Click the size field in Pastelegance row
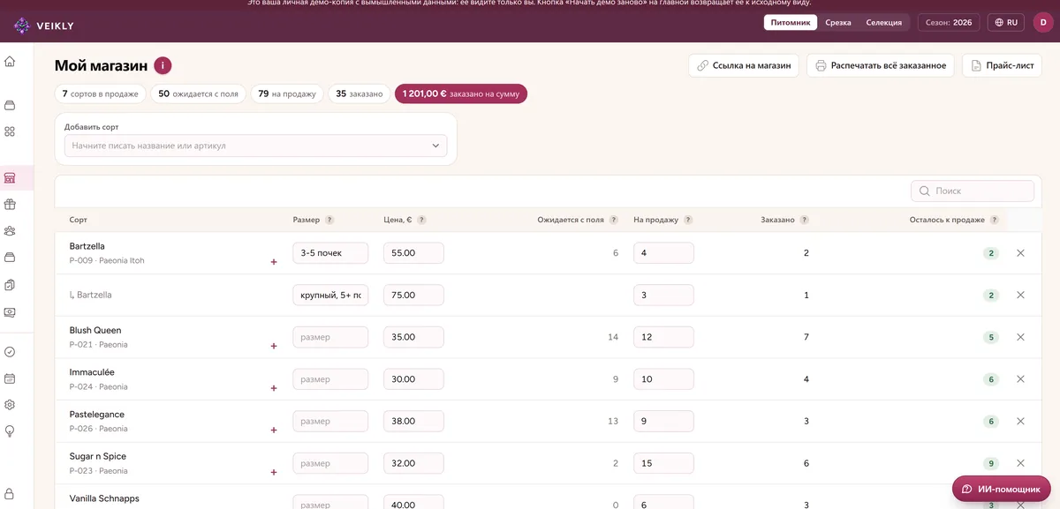 pyautogui.click(x=330, y=421)
